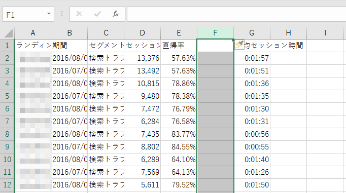Click session time cell 0:01:36

pyautogui.click(x=252, y=84)
